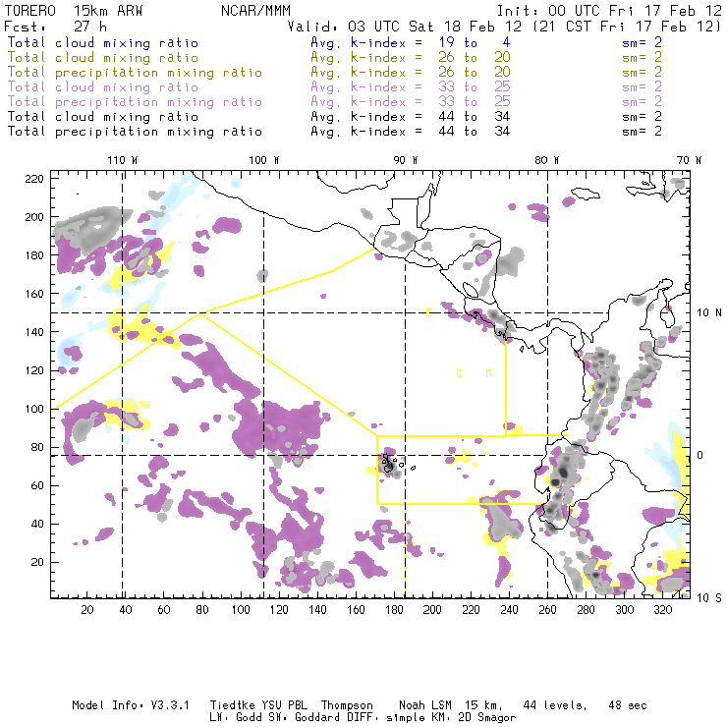727x727 pixels.
Task: Click the "110 W" longitude label
Action: point(123,160)
